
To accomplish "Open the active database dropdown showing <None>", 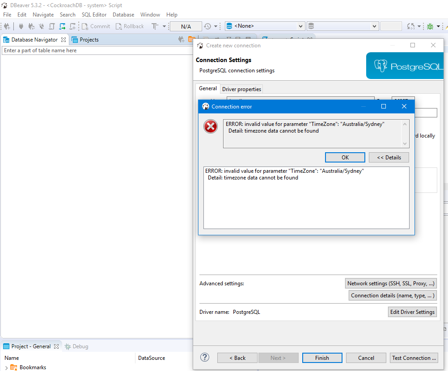I will 265,26.
